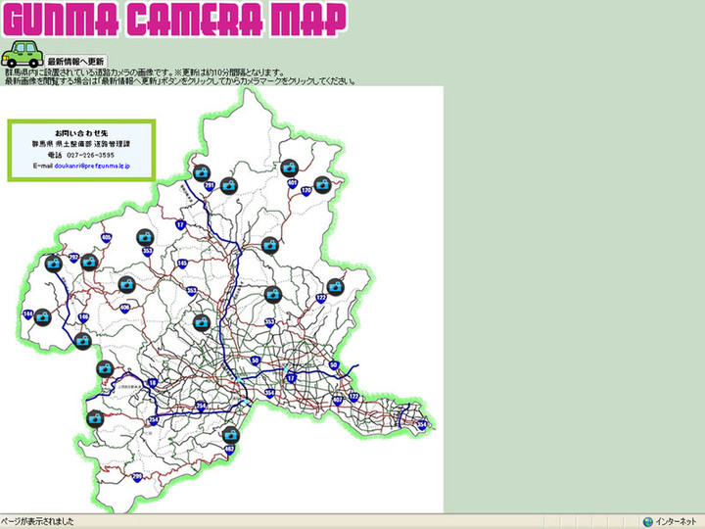
Task: Open camera icon right of route 144 shield
Action: pyautogui.click(x=43, y=317)
